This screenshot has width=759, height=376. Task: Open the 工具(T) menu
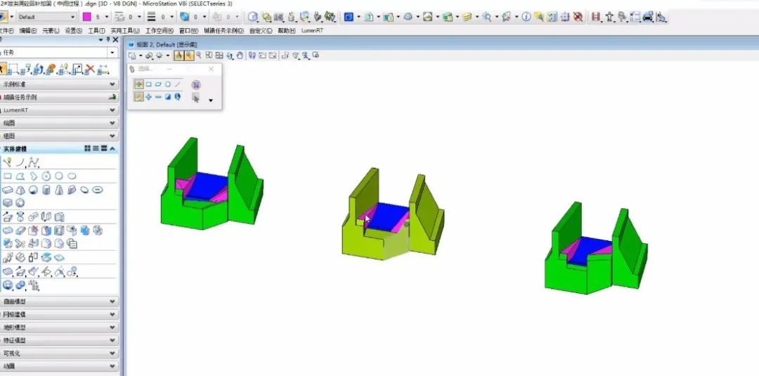96,31
